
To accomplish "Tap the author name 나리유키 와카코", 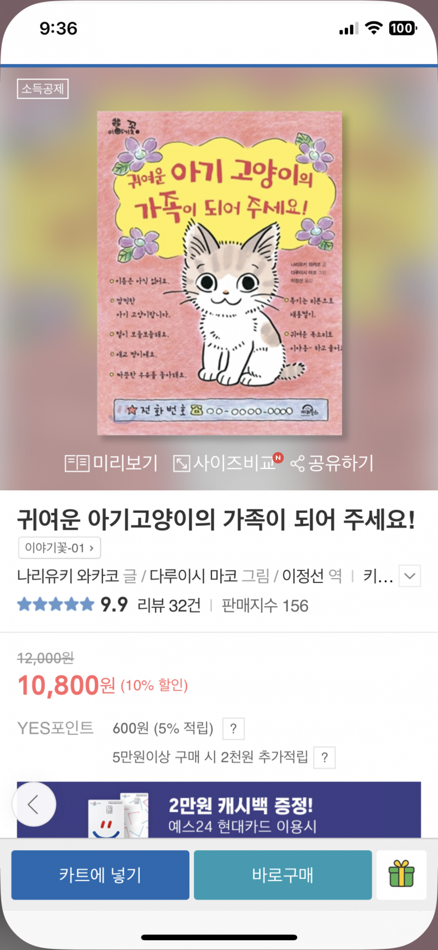I will click(68, 576).
